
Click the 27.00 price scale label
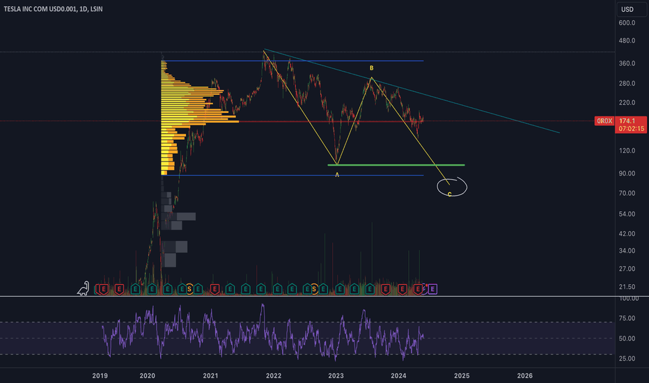pos(627,269)
